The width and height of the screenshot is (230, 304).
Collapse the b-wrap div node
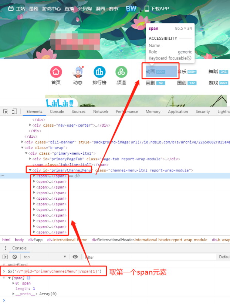(23, 147)
